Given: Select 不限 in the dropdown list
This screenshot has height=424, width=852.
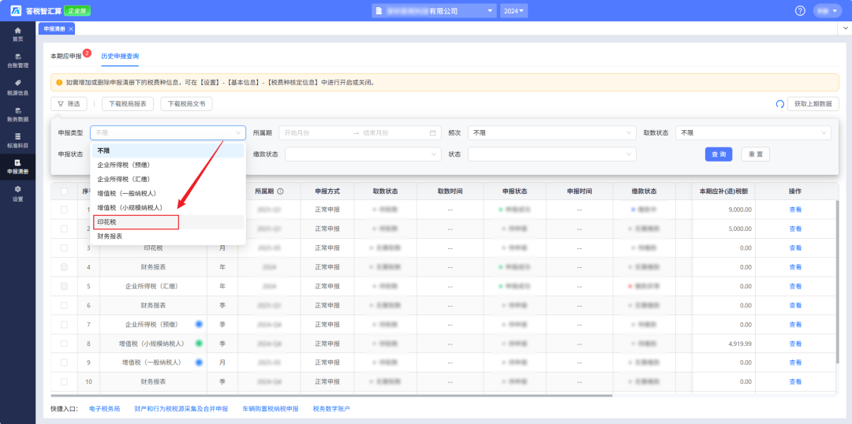Looking at the screenshot, I should tap(168, 151).
